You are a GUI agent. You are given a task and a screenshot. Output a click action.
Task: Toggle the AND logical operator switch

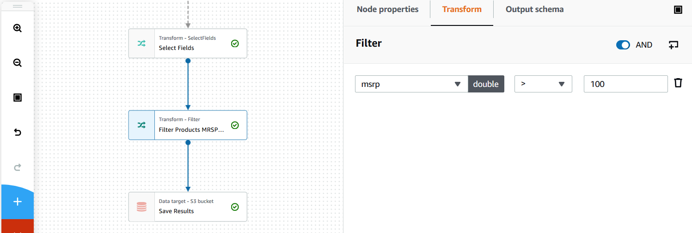point(623,45)
